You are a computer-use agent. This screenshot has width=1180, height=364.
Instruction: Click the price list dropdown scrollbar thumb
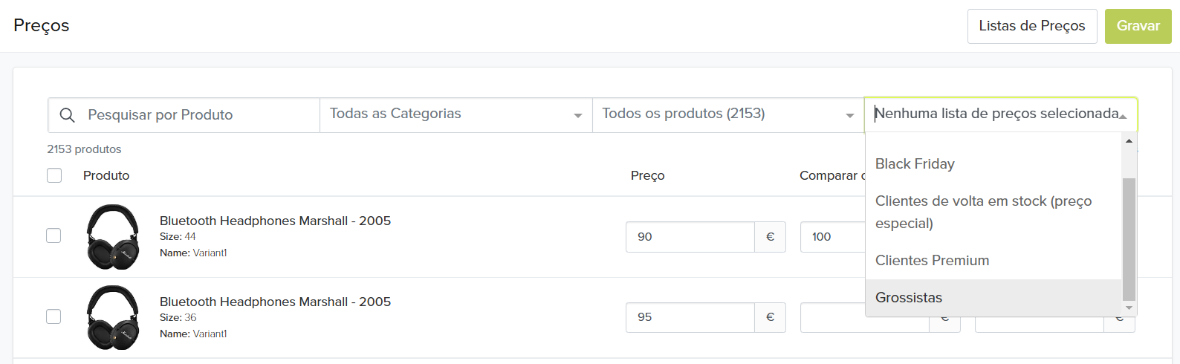coord(1129,238)
